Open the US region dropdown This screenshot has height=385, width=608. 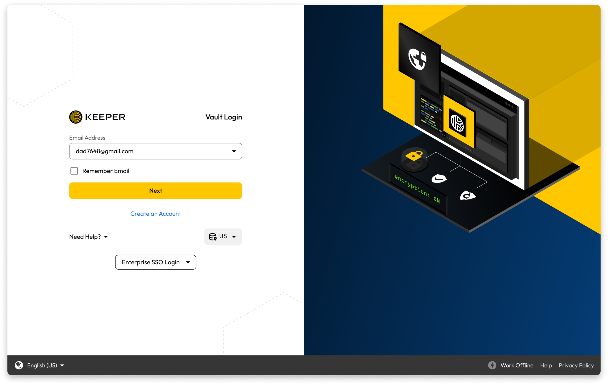coord(223,237)
